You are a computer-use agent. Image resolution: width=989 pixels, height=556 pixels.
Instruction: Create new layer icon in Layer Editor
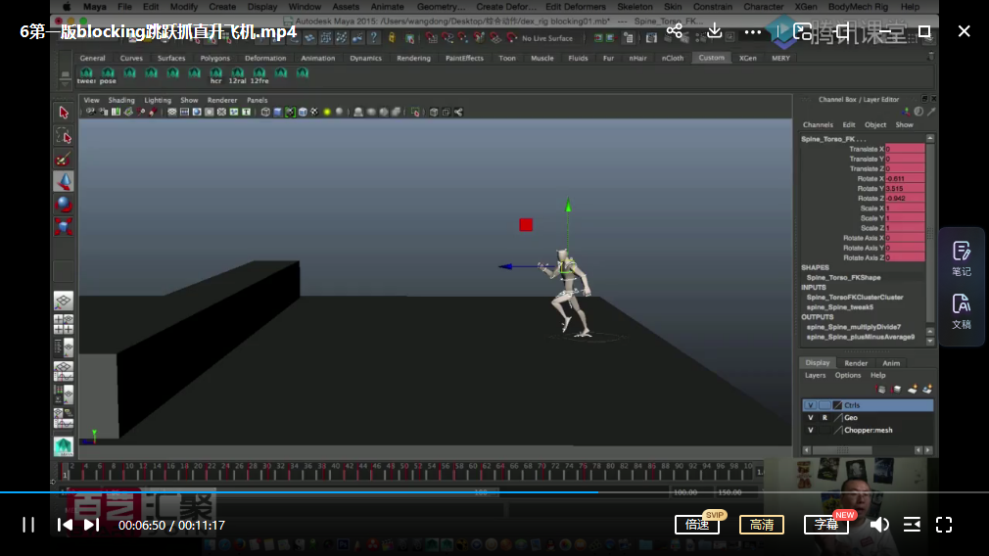click(912, 390)
